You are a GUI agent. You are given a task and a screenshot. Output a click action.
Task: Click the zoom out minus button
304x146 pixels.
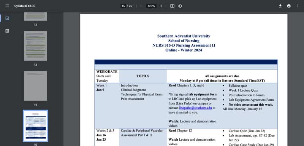tap(141, 6)
